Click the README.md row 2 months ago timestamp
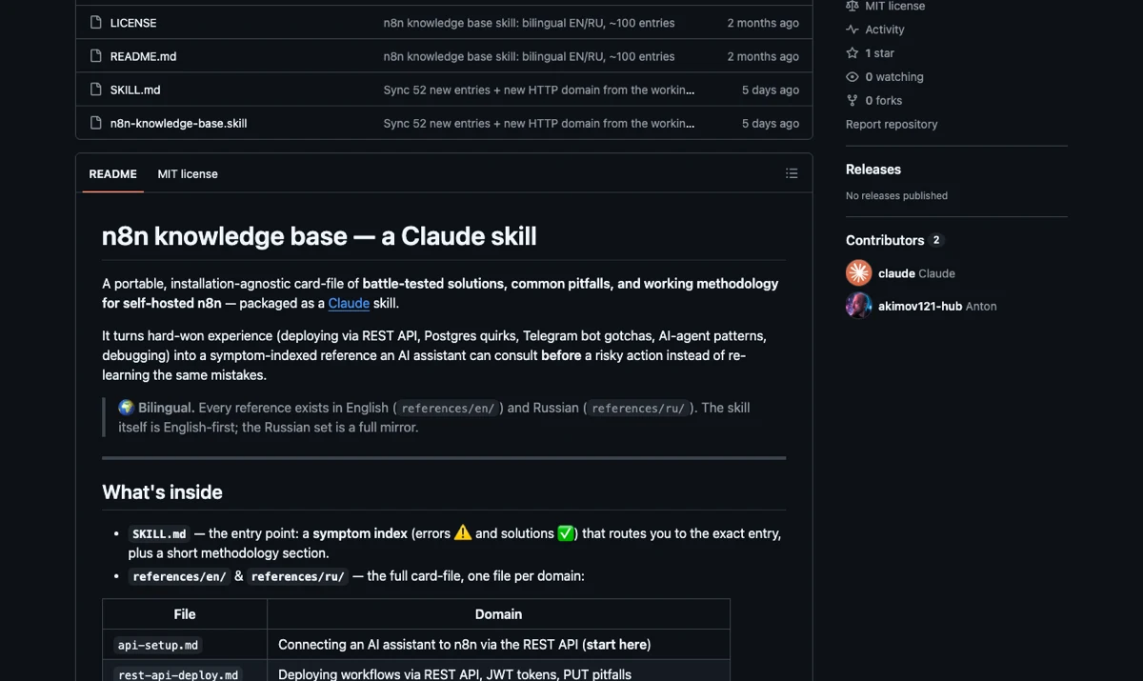The width and height of the screenshot is (1143, 681). point(763,56)
